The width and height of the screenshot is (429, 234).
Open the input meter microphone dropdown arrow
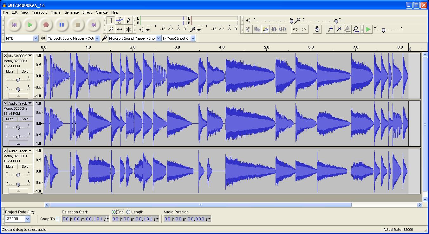pos(199,30)
